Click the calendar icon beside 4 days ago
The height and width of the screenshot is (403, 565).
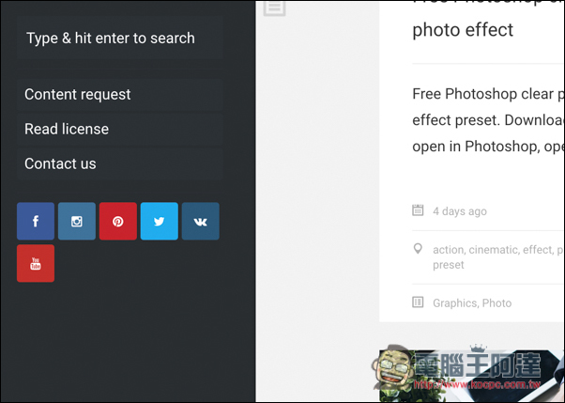418,210
